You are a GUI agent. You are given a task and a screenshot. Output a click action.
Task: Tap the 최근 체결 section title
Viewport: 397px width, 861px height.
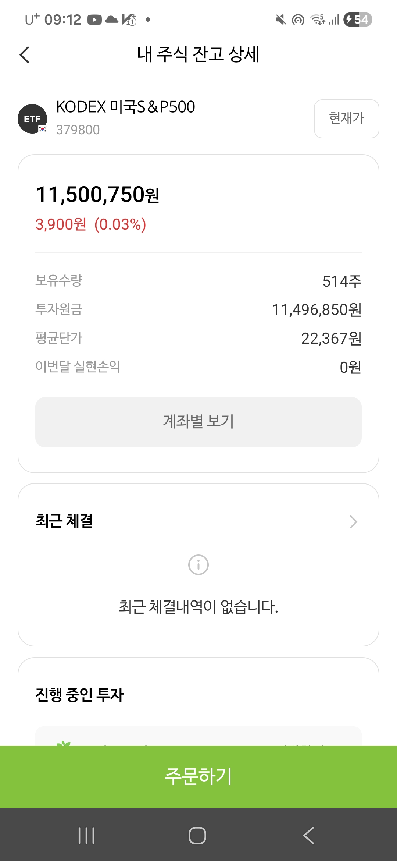64,521
